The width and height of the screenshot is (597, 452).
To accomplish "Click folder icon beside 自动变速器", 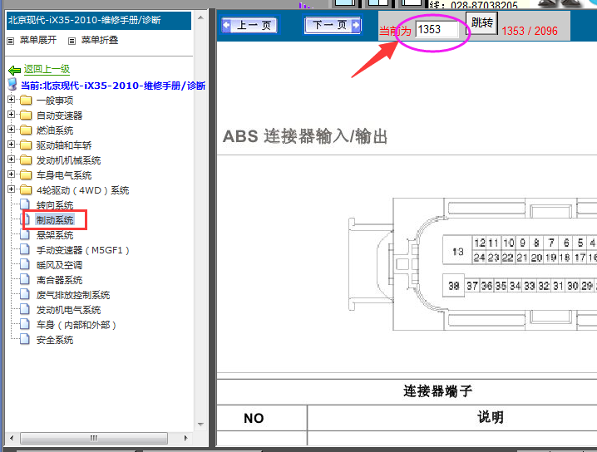I will tap(26, 115).
